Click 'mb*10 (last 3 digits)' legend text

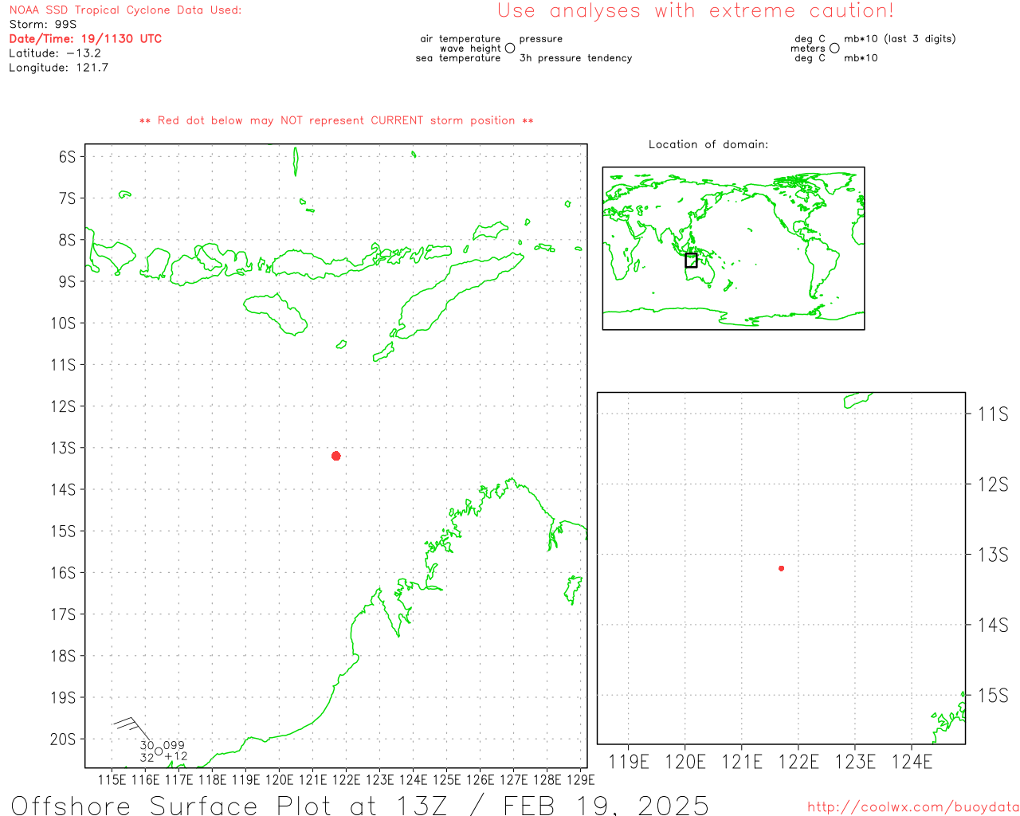(900, 38)
